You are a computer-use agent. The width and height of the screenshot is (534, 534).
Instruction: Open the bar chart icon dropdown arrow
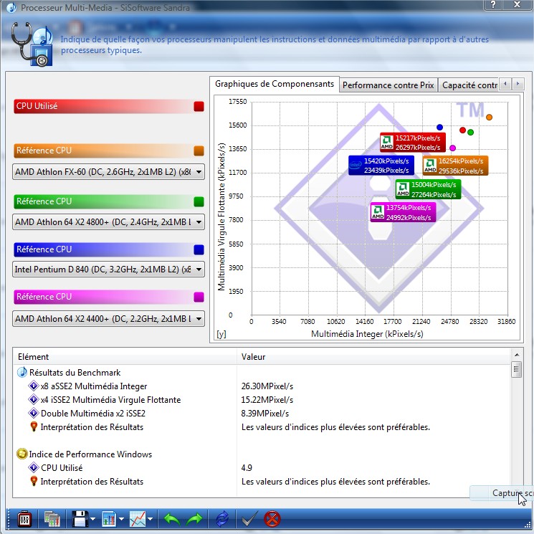click(121, 520)
